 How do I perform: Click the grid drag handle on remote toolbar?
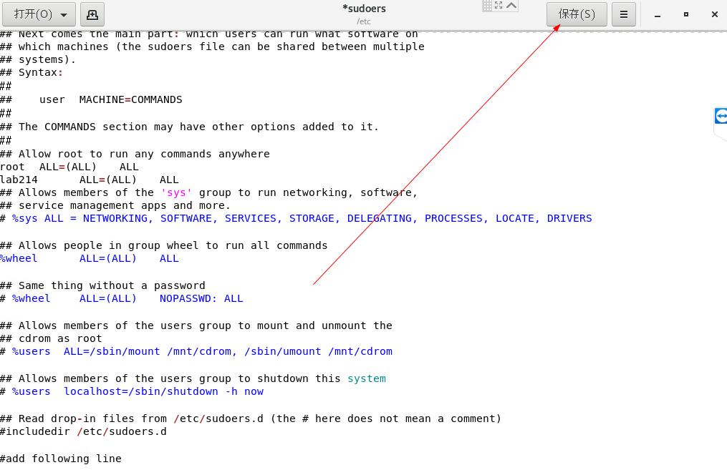(487, 6)
